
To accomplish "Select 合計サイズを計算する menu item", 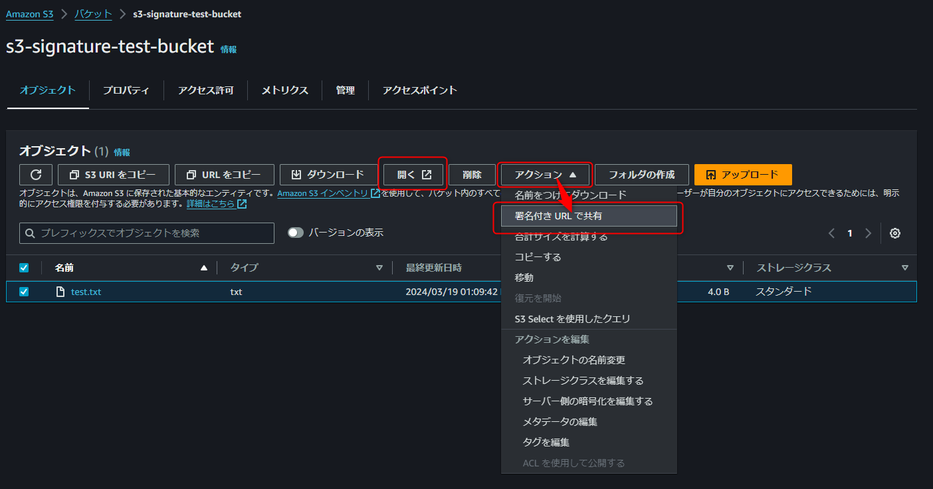I will (589, 237).
